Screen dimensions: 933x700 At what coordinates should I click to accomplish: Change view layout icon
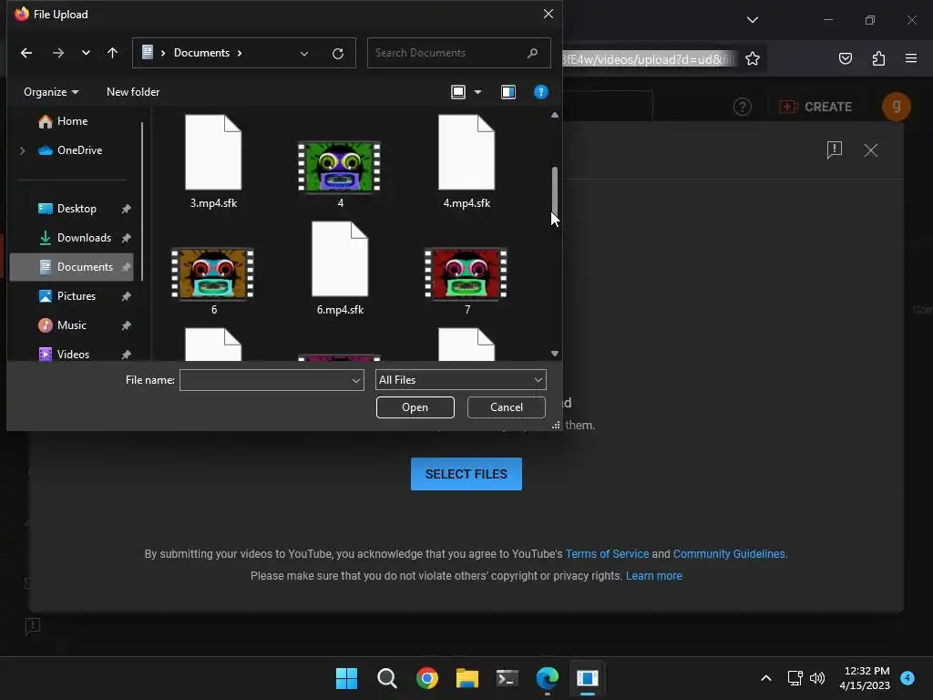click(x=458, y=92)
